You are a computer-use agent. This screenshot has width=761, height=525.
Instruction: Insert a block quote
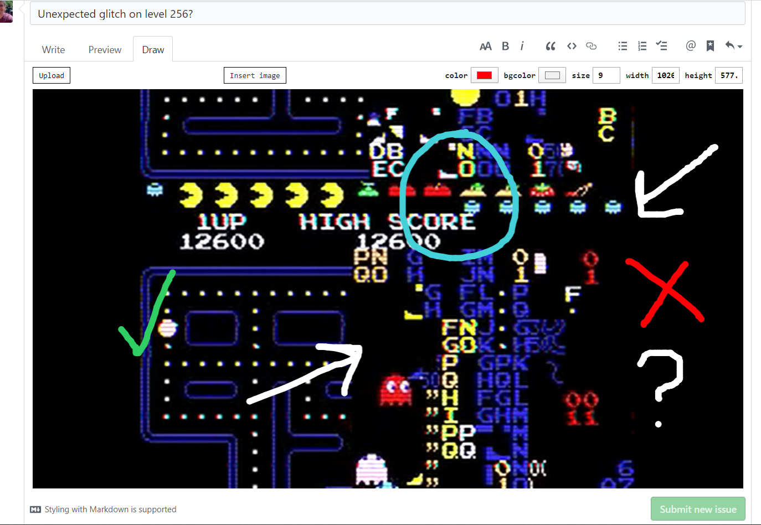pos(550,47)
